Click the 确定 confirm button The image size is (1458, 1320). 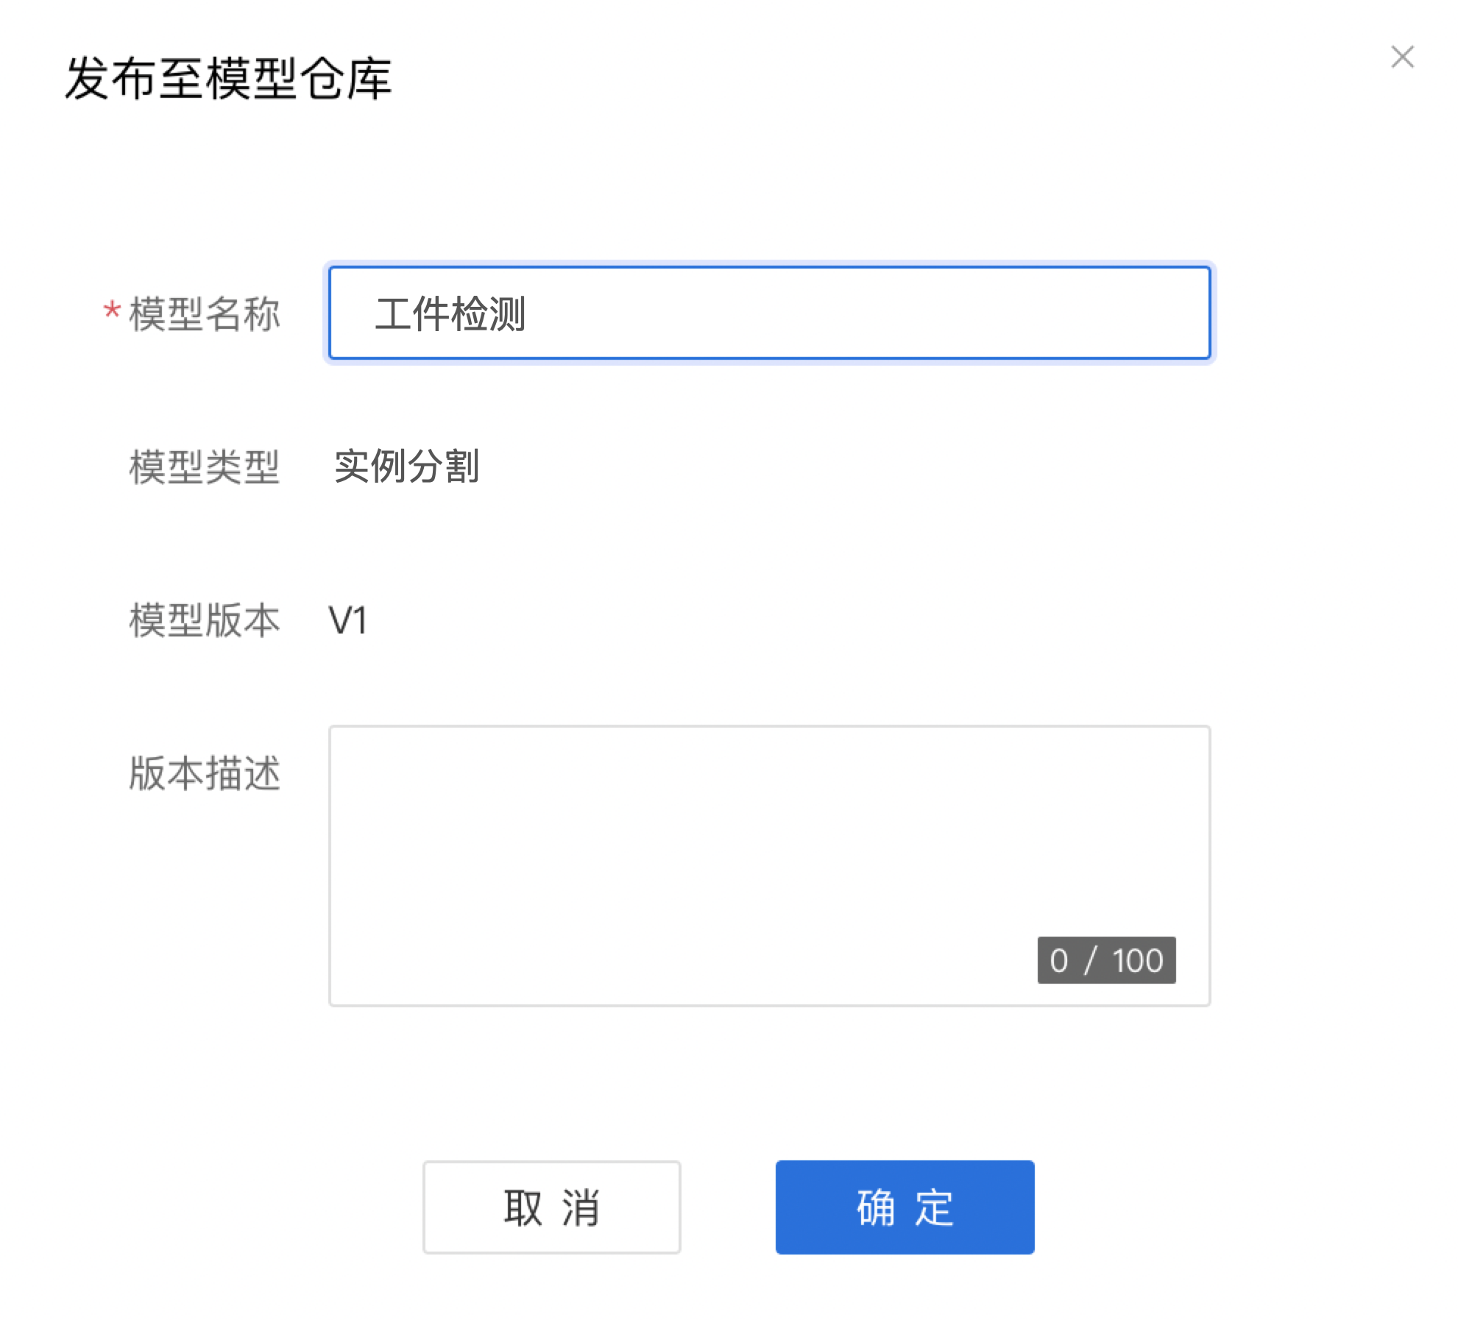(905, 1207)
